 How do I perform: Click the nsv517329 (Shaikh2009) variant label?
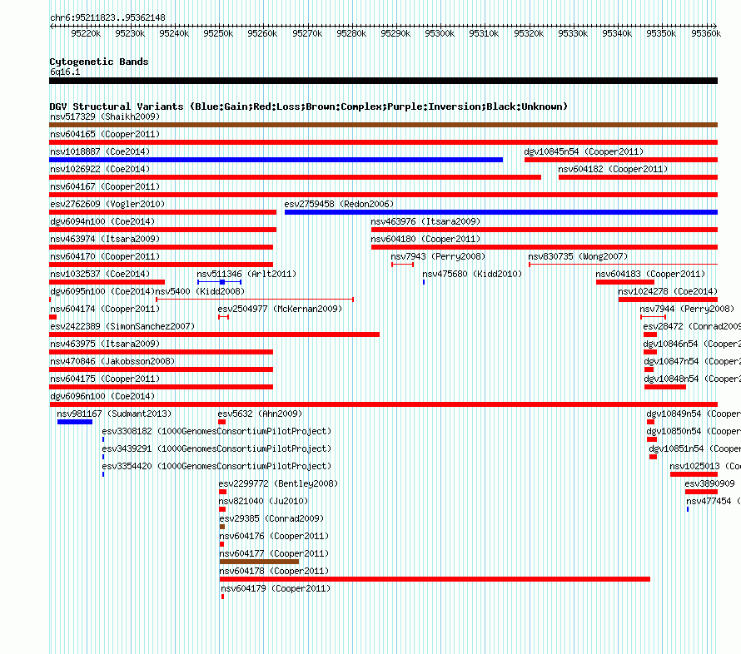click(x=105, y=116)
